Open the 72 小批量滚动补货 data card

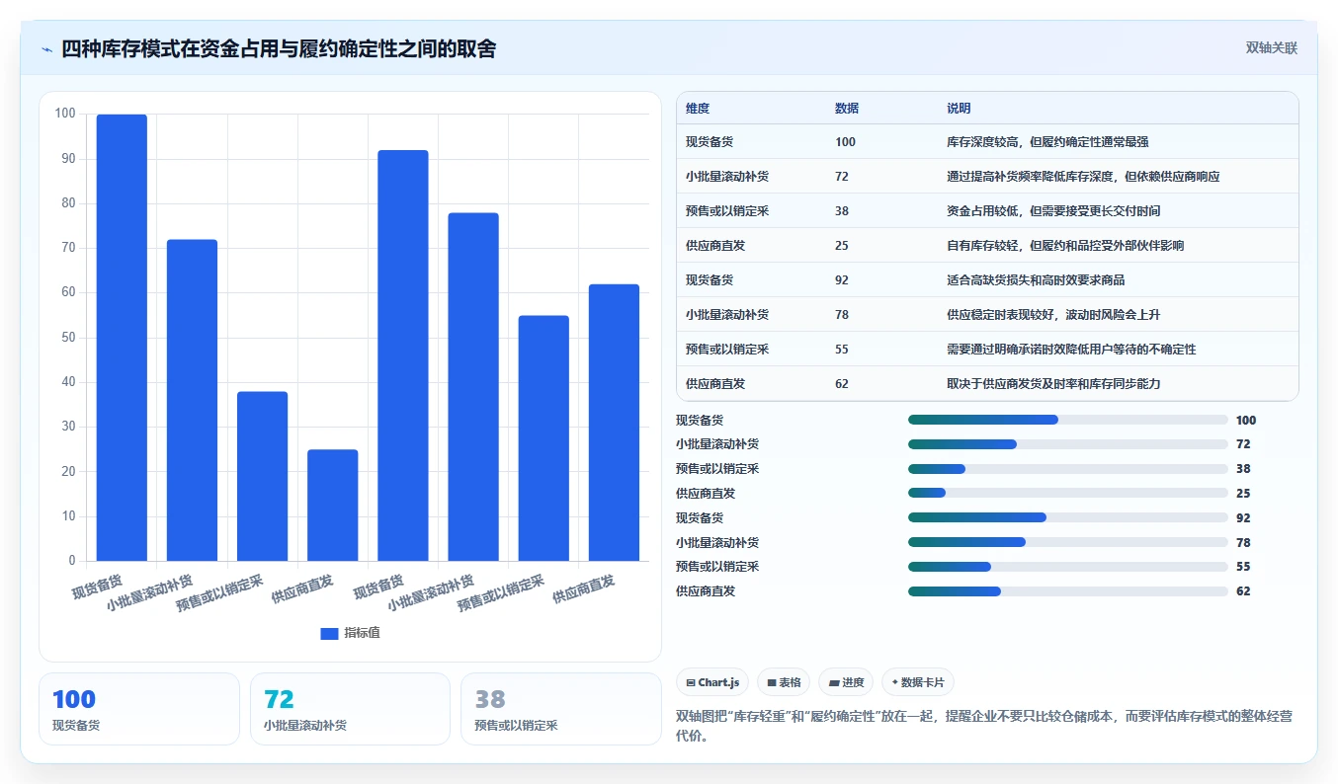click(350, 709)
